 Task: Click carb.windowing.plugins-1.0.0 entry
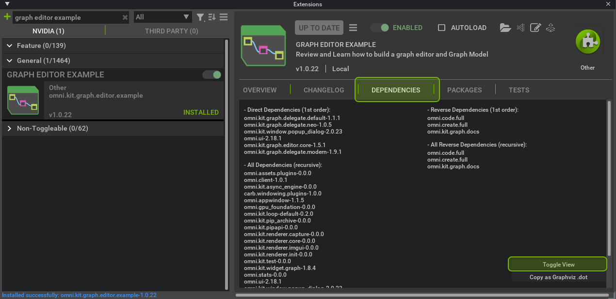[x=283, y=194]
